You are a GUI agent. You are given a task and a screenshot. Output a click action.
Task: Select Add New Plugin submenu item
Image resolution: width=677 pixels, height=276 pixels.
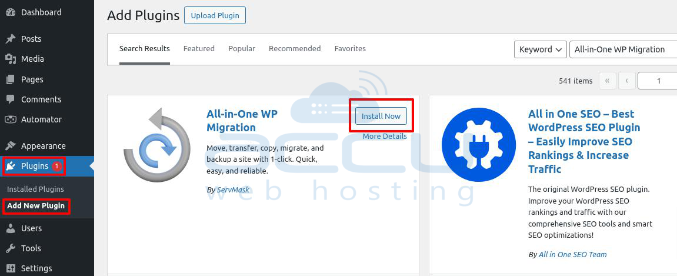[x=36, y=205]
